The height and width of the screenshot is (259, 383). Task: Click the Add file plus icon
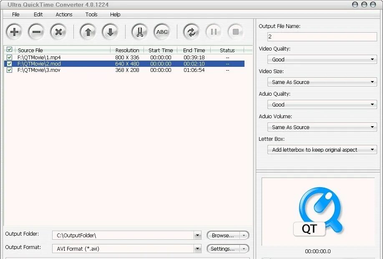(x=14, y=32)
